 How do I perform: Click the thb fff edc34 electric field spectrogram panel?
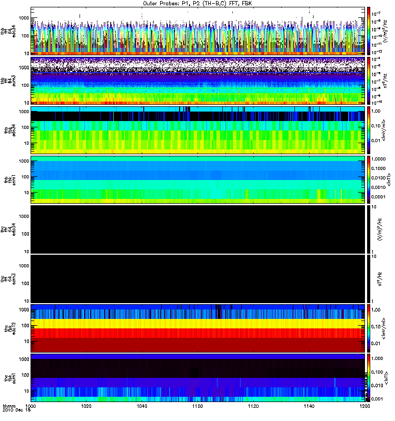(198, 31)
